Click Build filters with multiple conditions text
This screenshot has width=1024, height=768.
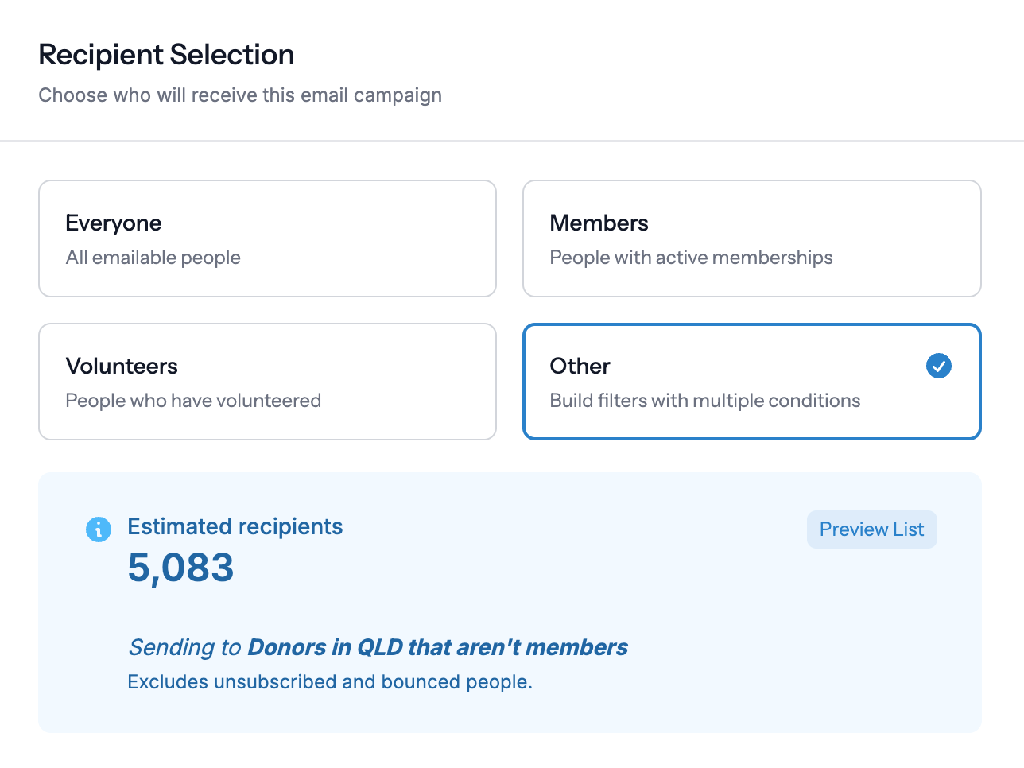pos(705,400)
